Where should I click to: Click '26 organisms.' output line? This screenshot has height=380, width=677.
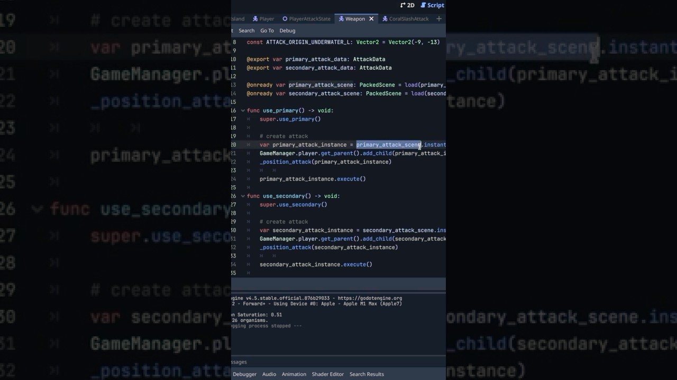tap(250, 320)
